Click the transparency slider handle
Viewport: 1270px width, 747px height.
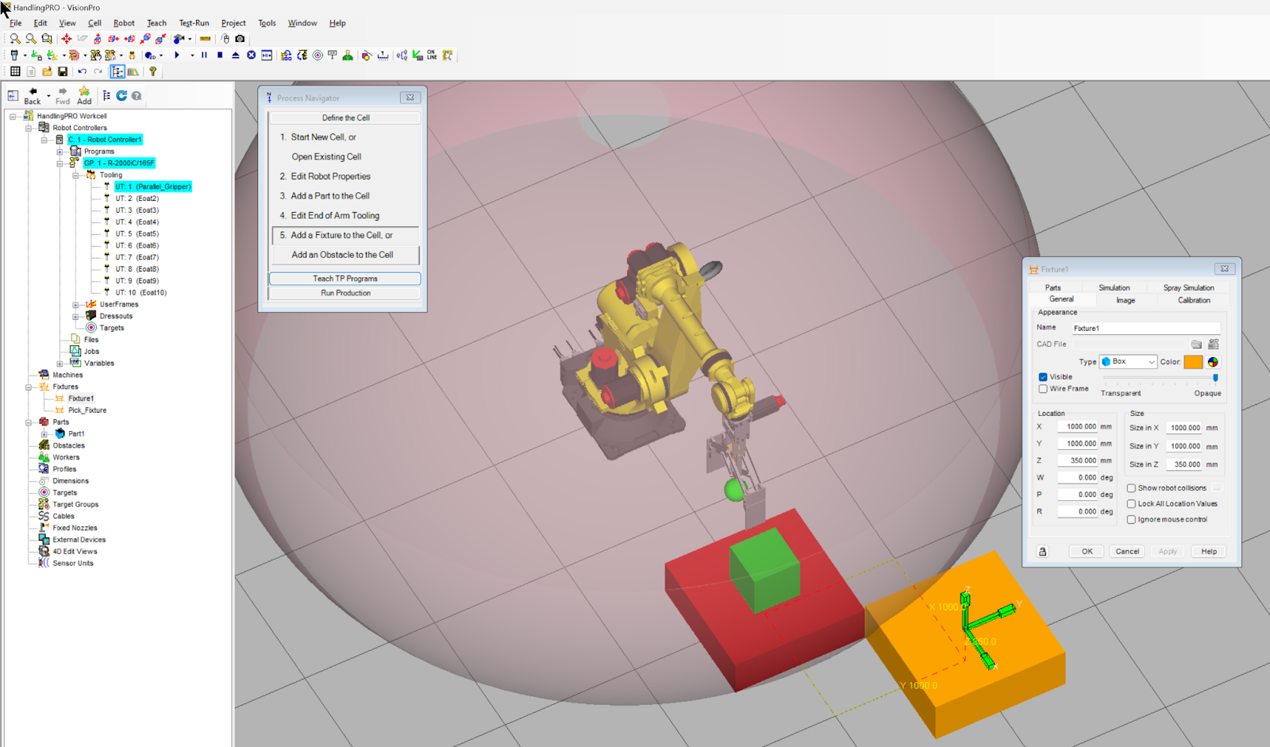[x=1215, y=379]
